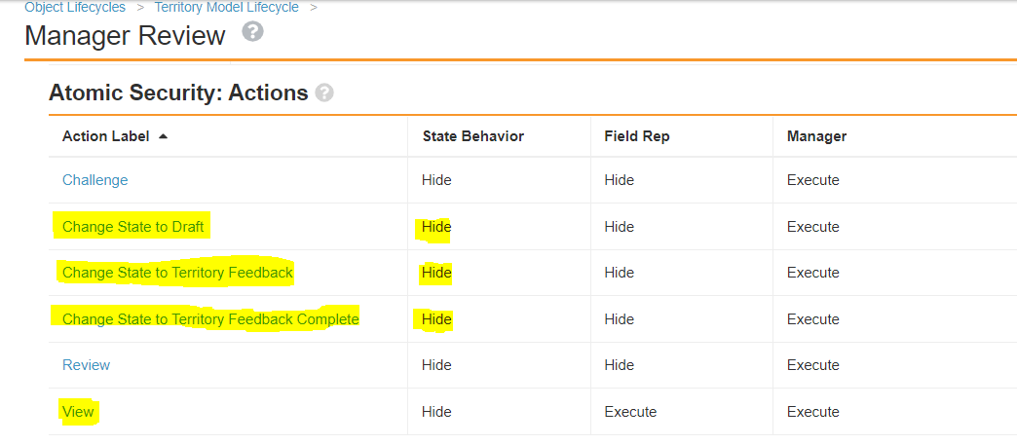Select Manager Execute cell in Challenge row
The width and height of the screenshot is (1017, 445).
click(812, 180)
